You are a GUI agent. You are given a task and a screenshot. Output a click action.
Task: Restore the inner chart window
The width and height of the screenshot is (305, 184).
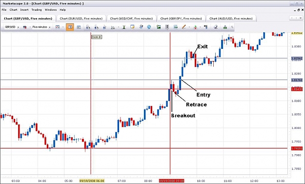298,10
